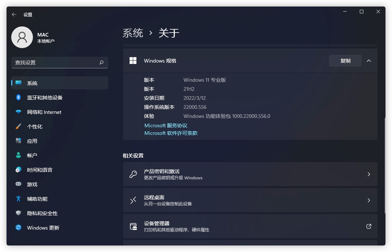Image resolution: width=392 pixels, height=252 pixels.
Task: Click the 远程桌面 remote icon
Action: coord(133,200)
